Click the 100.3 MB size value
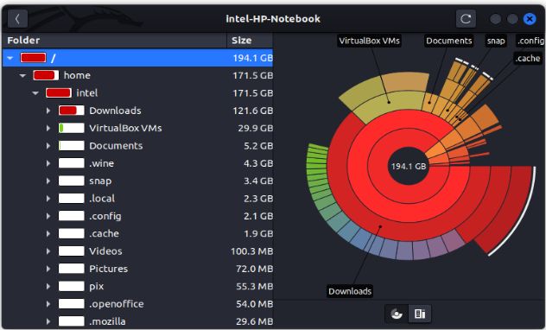 [251, 251]
